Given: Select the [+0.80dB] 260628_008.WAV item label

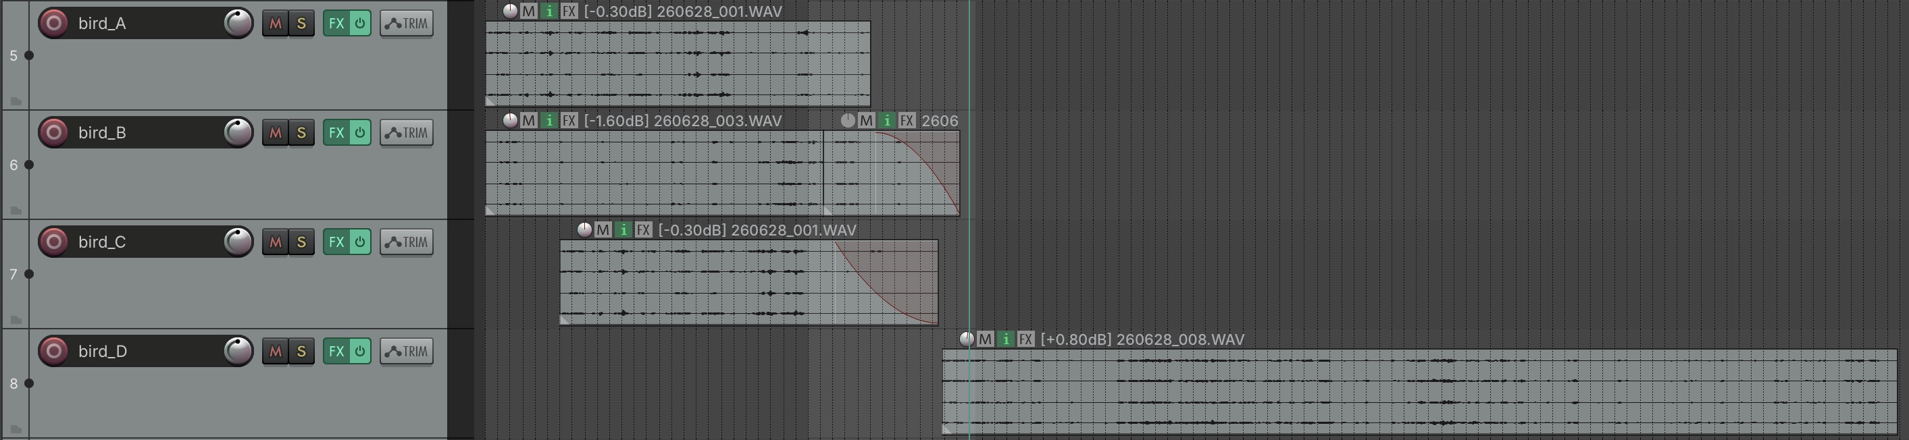Looking at the screenshot, I should tap(1142, 339).
